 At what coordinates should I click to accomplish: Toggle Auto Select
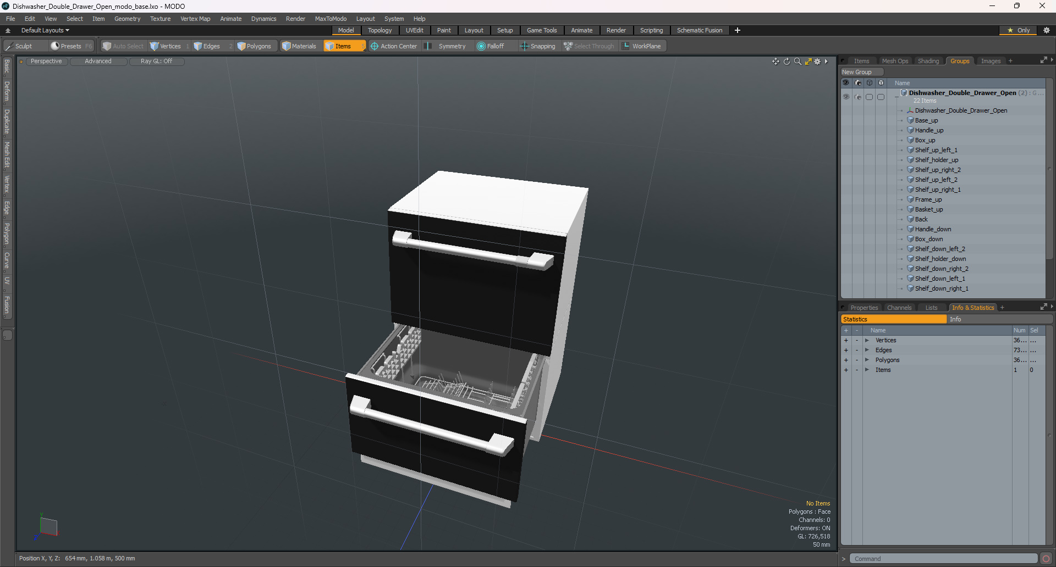coord(123,46)
